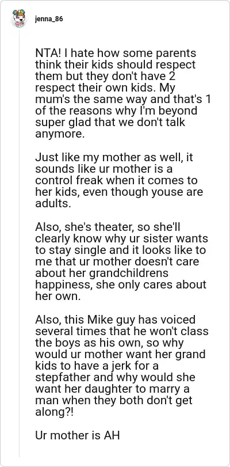Click the paragraph starting "NTA! I hate"
230x467 pixels.
(x=123, y=93)
